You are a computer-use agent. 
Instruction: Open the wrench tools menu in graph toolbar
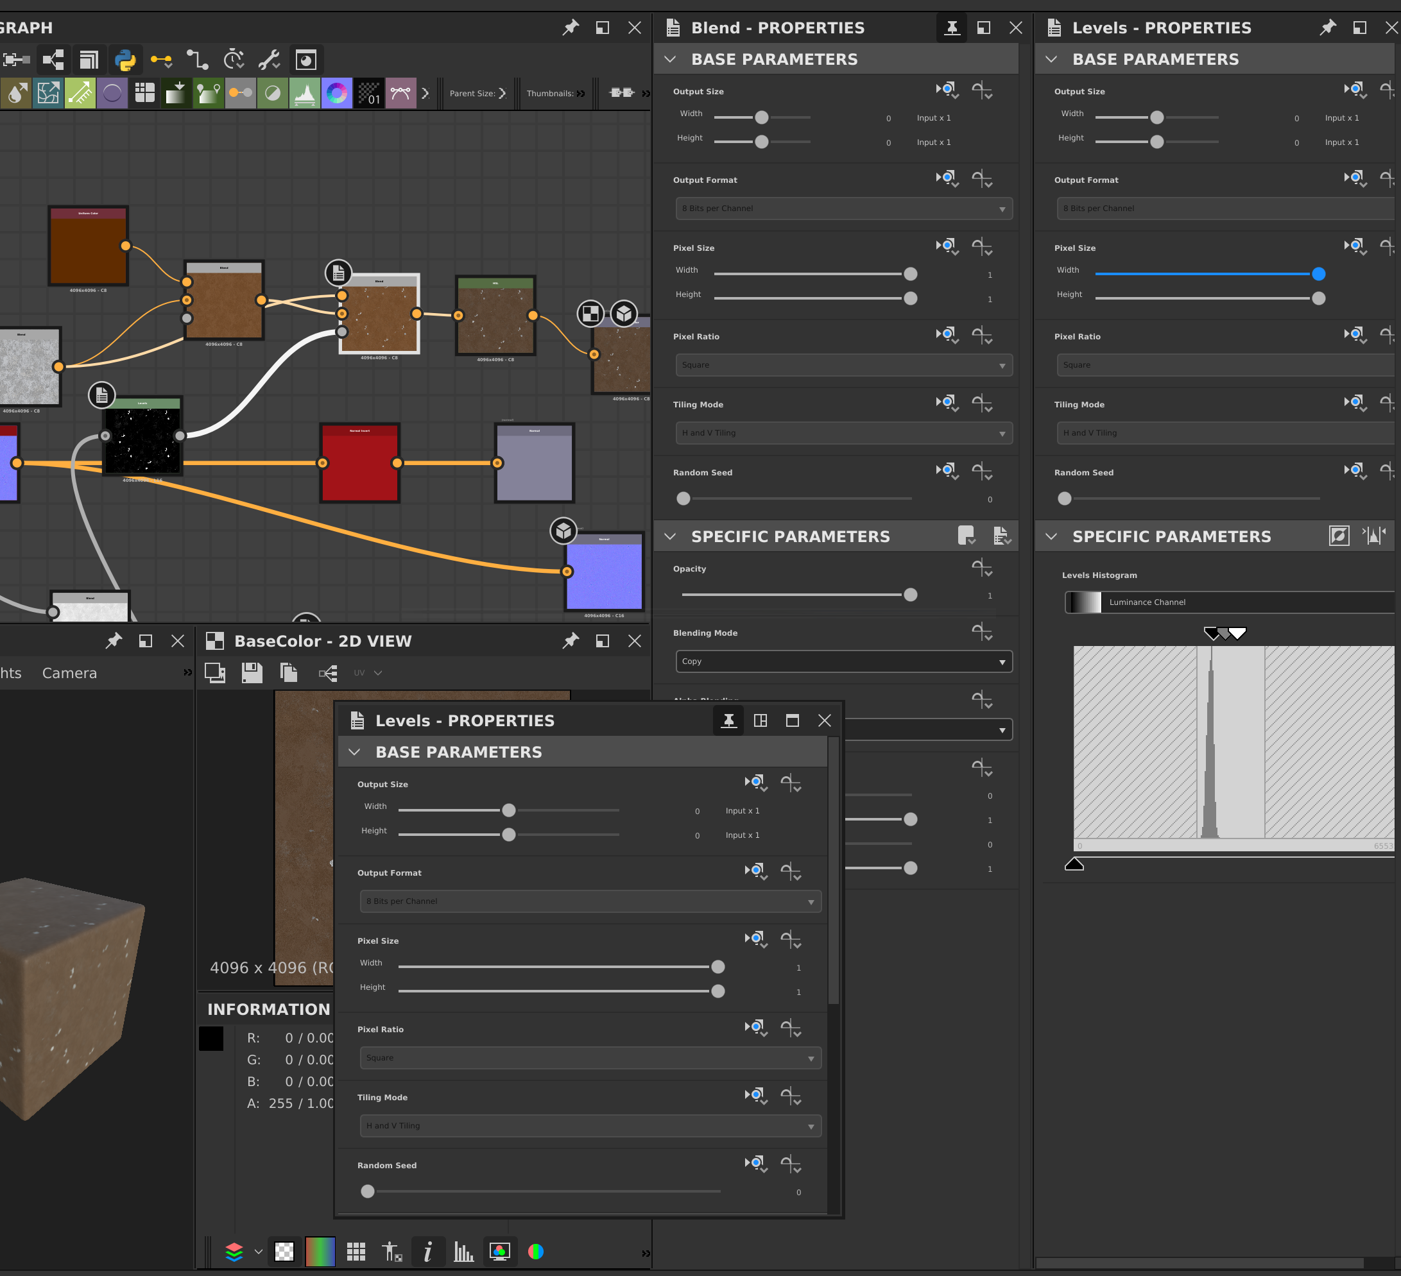[x=269, y=60]
